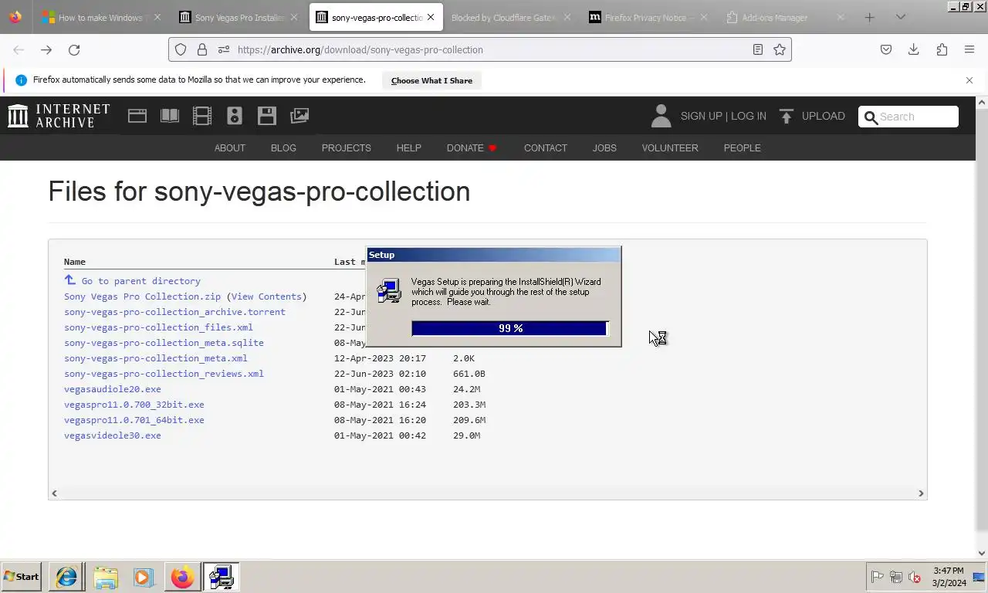Click file listing horizontal scroll right arrow
Viewport: 988px width, 593px height.
(x=921, y=493)
